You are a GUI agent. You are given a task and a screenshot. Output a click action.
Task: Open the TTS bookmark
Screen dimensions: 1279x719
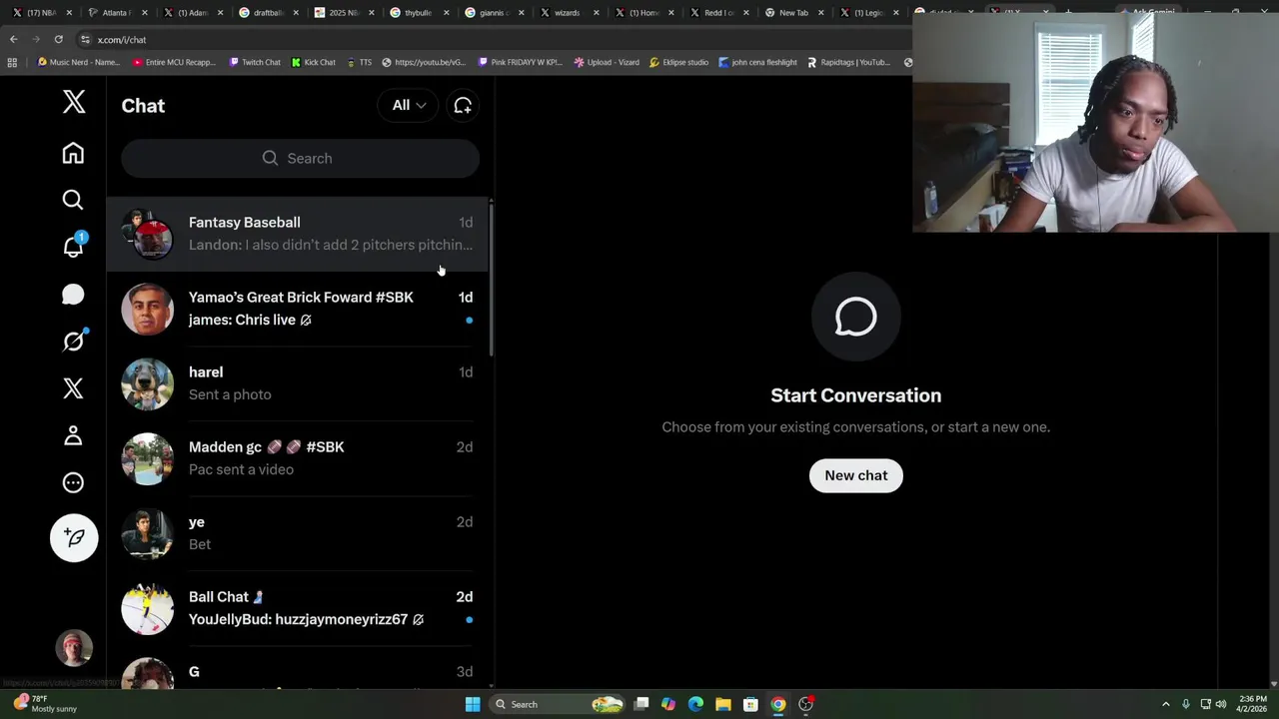click(360, 62)
